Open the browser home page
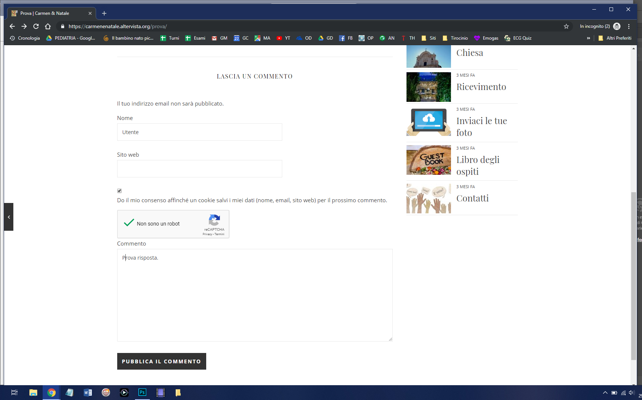The image size is (642, 400). click(x=48, y=26)
